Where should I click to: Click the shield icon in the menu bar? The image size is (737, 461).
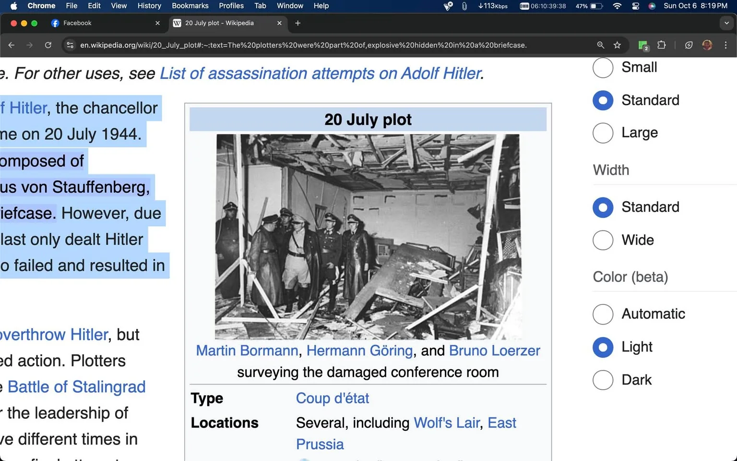(448, 6)
